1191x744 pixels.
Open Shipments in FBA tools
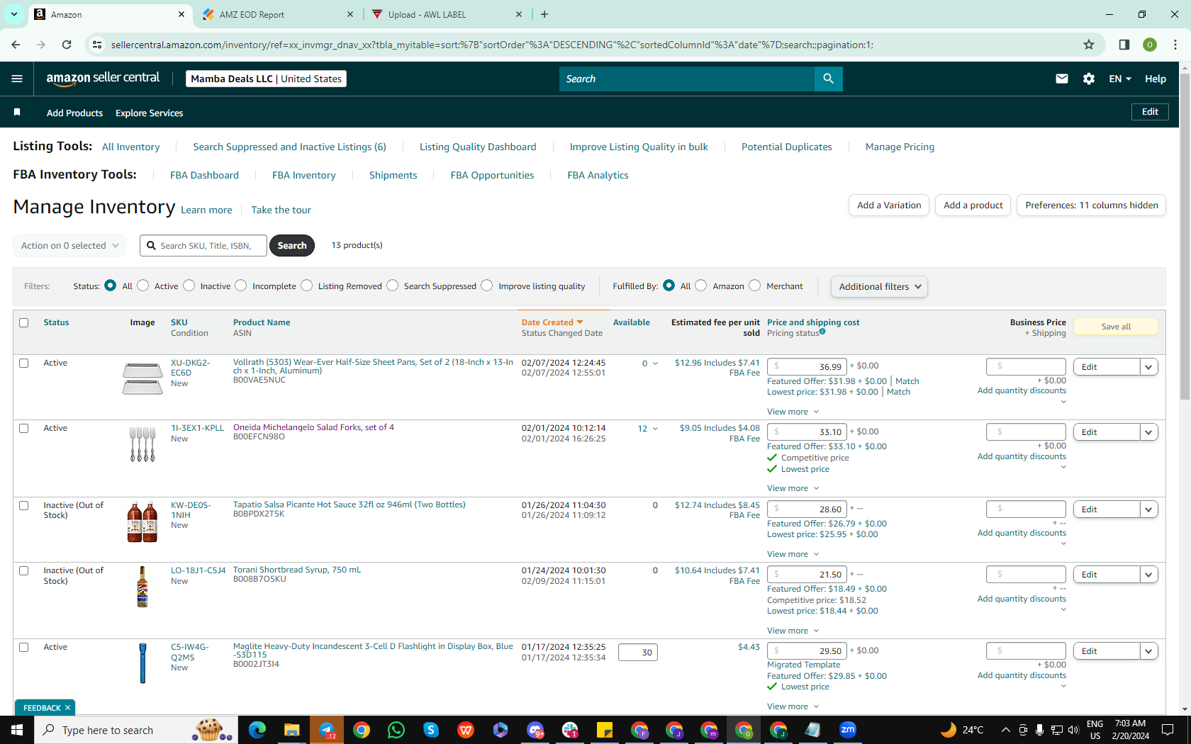[393, 175]
